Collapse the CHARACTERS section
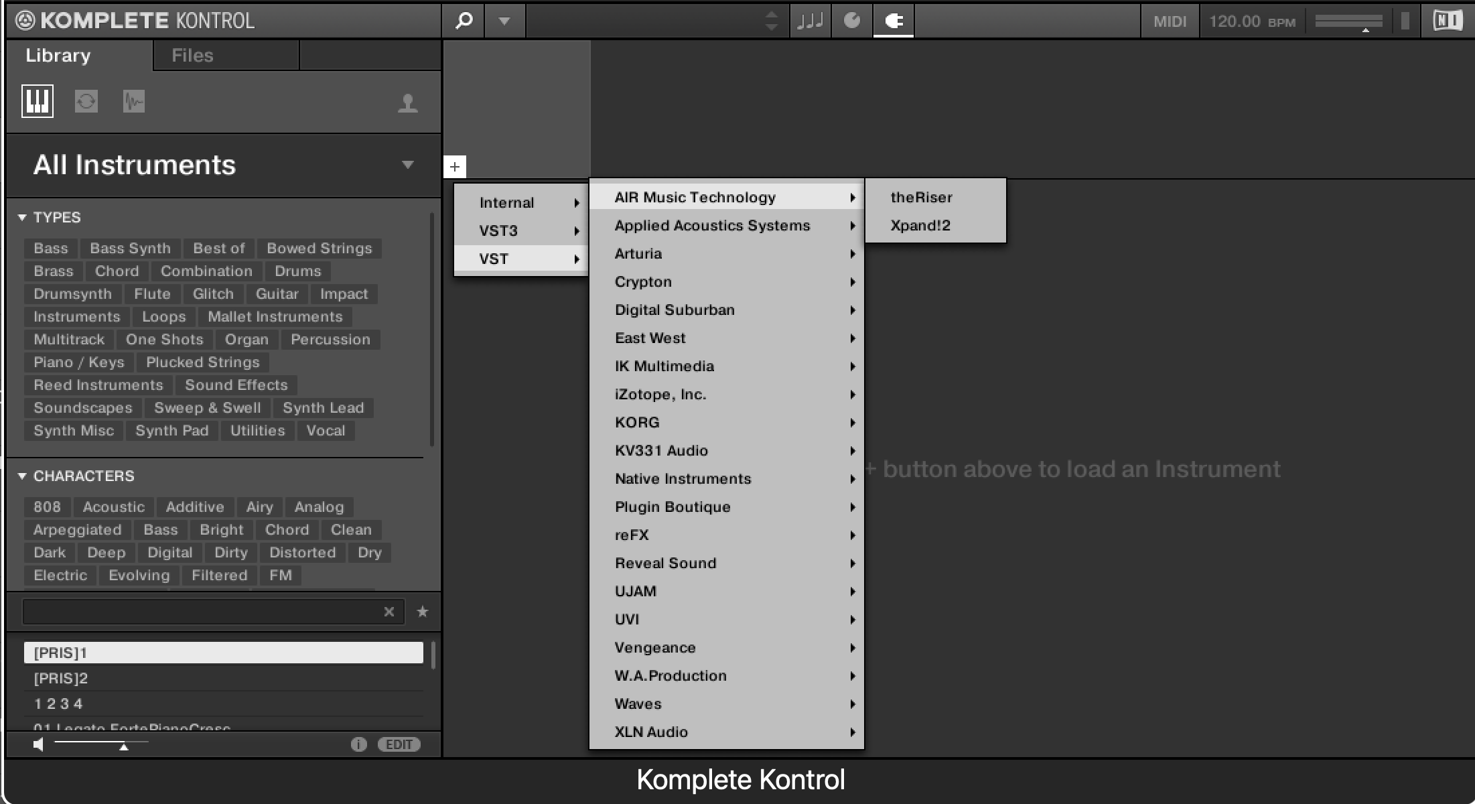The image size is (1475, 804). point(22,476)
